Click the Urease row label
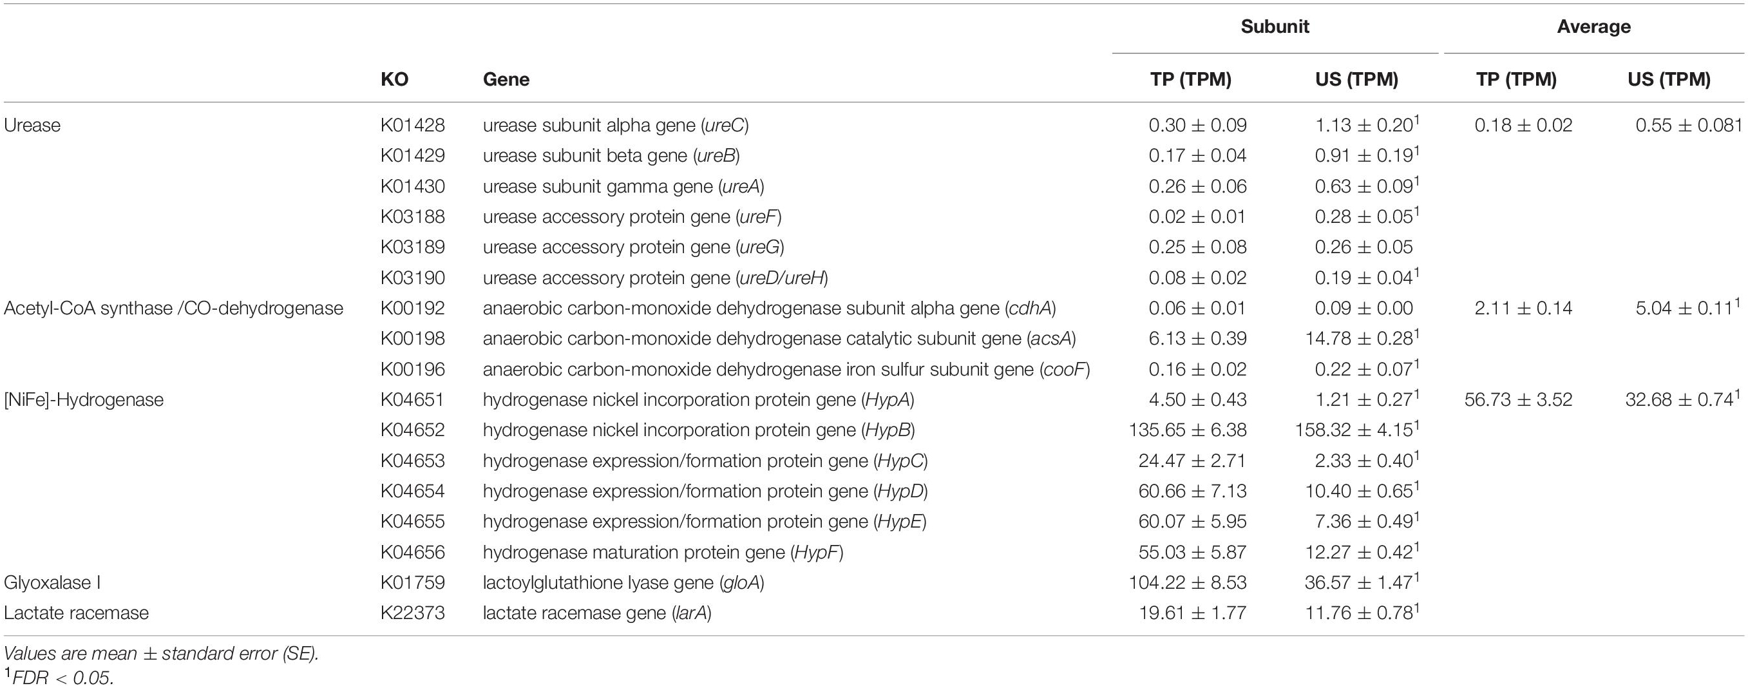The width and height of the screenshot is (1748, 688). (32, 126)
